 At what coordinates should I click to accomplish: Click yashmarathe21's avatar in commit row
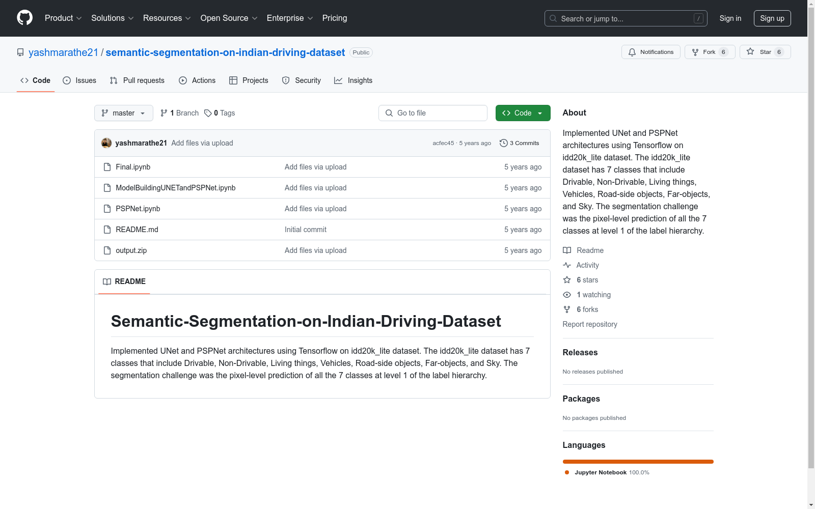coord(106,143)
